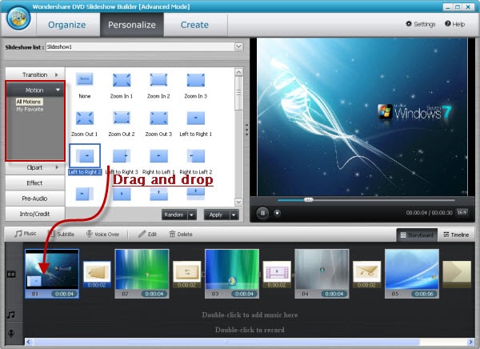Click the Random motion button

174,215
